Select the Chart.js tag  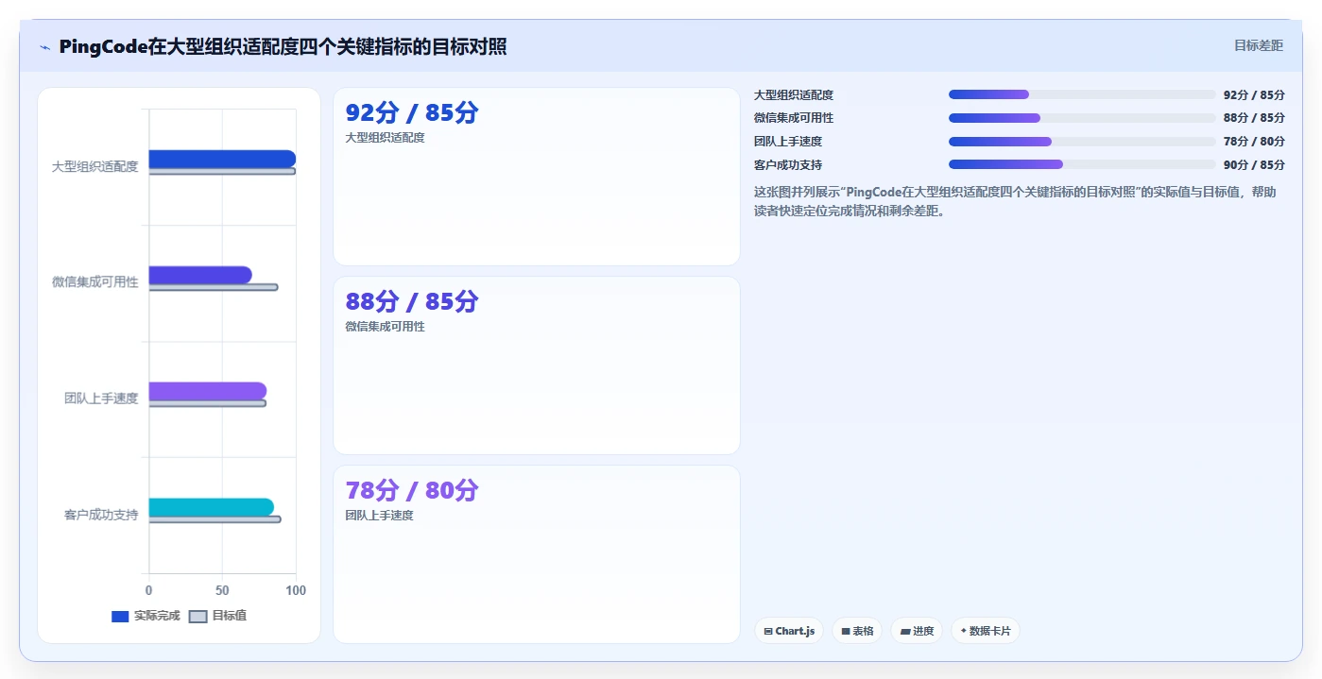point(789,631)
